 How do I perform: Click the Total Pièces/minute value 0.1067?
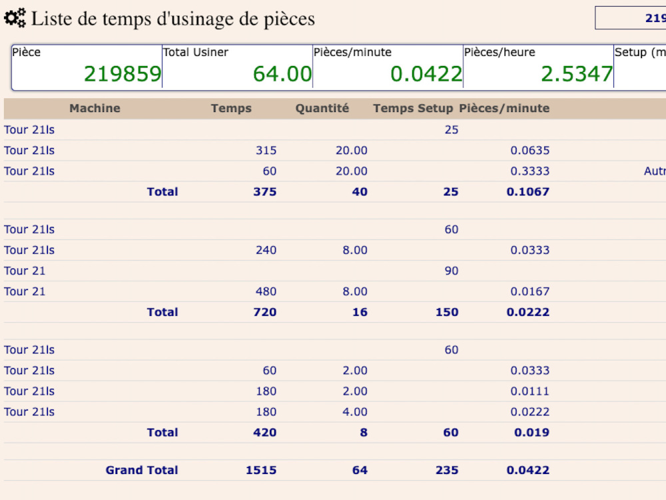tap(527, 192)
